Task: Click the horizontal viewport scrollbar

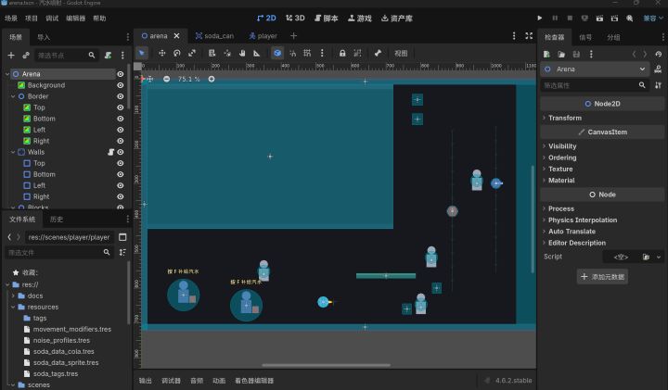Action: tap(326, 365)
